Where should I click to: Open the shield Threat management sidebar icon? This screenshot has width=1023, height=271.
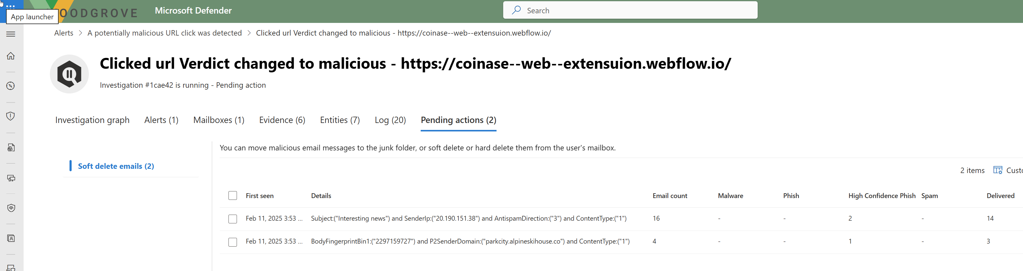[x=11, y=116]
